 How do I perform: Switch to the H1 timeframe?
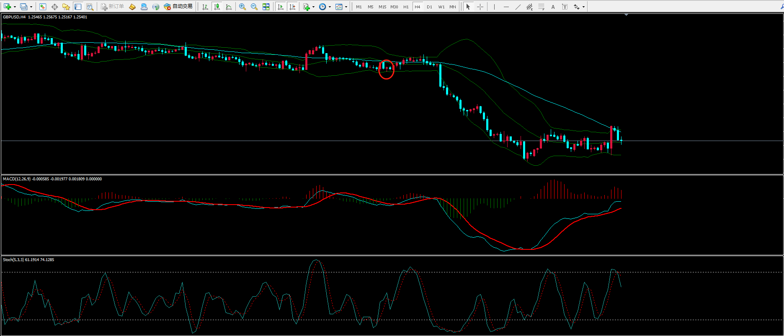[406, 7]
